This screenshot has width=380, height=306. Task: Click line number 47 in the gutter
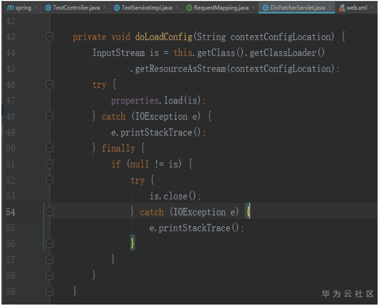click(x=11, y=100)
